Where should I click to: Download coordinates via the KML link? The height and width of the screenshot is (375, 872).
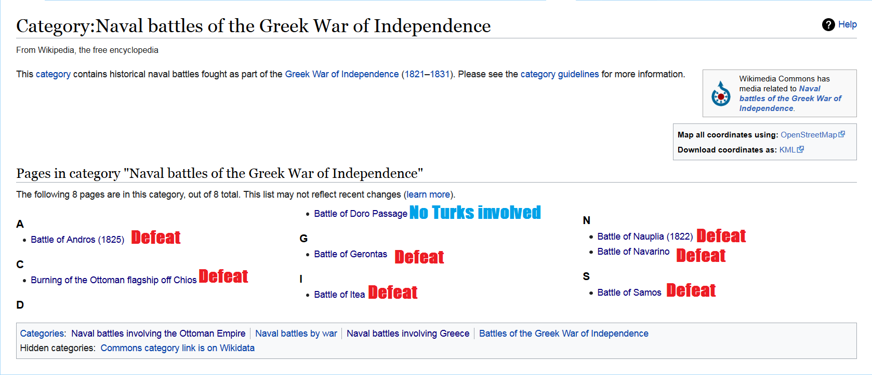tap(787, 150)
